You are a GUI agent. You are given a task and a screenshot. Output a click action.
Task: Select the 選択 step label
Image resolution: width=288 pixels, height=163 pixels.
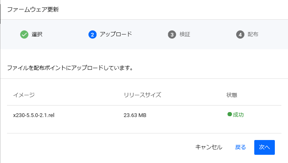37,34
